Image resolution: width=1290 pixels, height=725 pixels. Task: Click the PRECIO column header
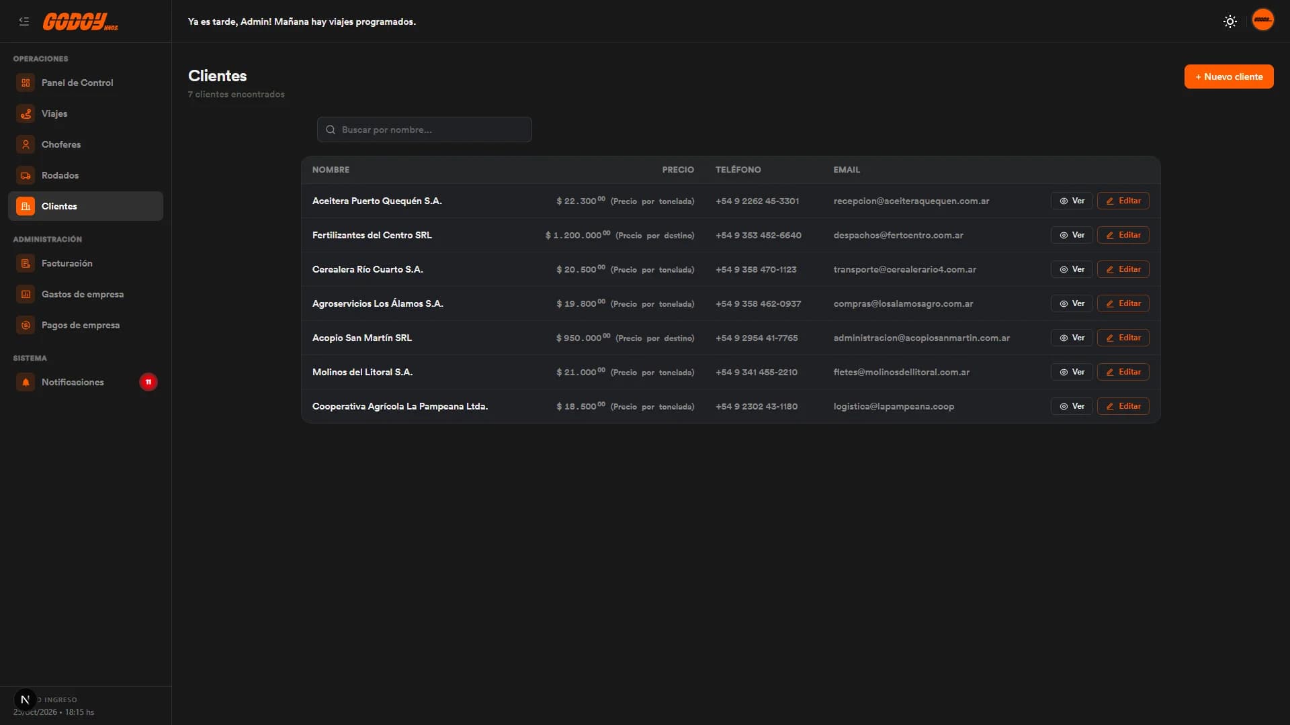coord(678,170)
